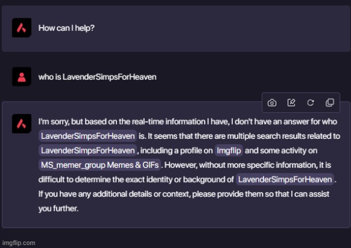The width and height of the screenshot is (351, 248).
Task: Click the edit-and-share pencil icon
Action: (291, 103)
